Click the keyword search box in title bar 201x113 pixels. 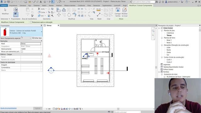pyautogui.click(x=143, y=2)
